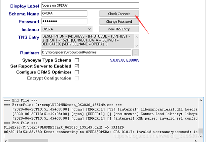Open the Change Password dialog
Screen dimensions: 206x142
[x=119, y=21]
